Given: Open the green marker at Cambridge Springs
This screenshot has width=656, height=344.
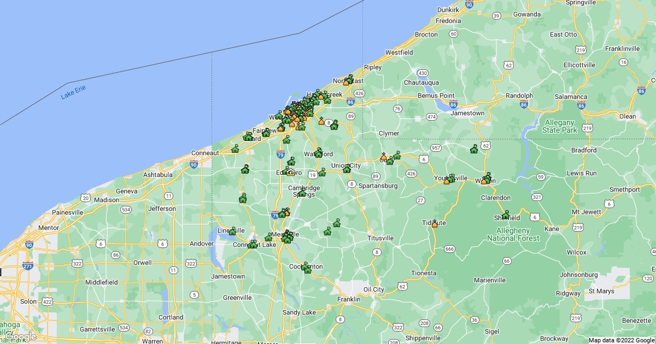Looking at the screenshot, I should (x=302, y=193).
